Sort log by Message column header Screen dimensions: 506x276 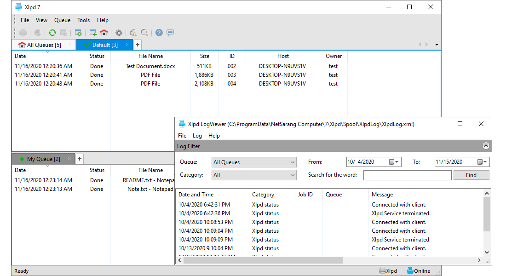click(426, 194)
